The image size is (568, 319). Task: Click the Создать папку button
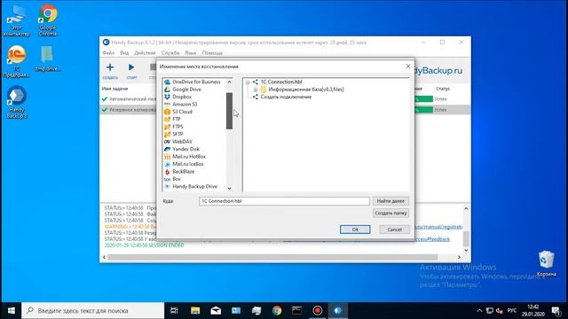pyautogui.click(x=390, y=214)
